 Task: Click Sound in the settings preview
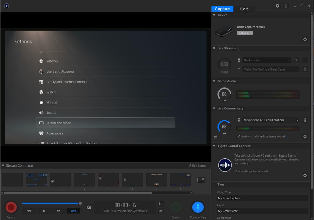click(x=51, y=113)
